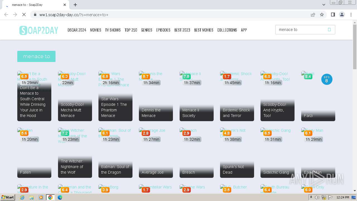Open the 'Dennis the Menace' movie card
This screenshot has height=201, width=357.
coord(156,96)
